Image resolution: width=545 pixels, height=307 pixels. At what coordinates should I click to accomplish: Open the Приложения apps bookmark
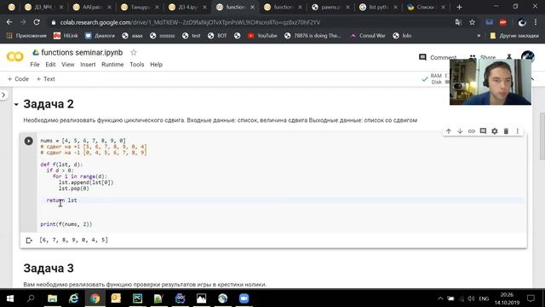[26, 36]
